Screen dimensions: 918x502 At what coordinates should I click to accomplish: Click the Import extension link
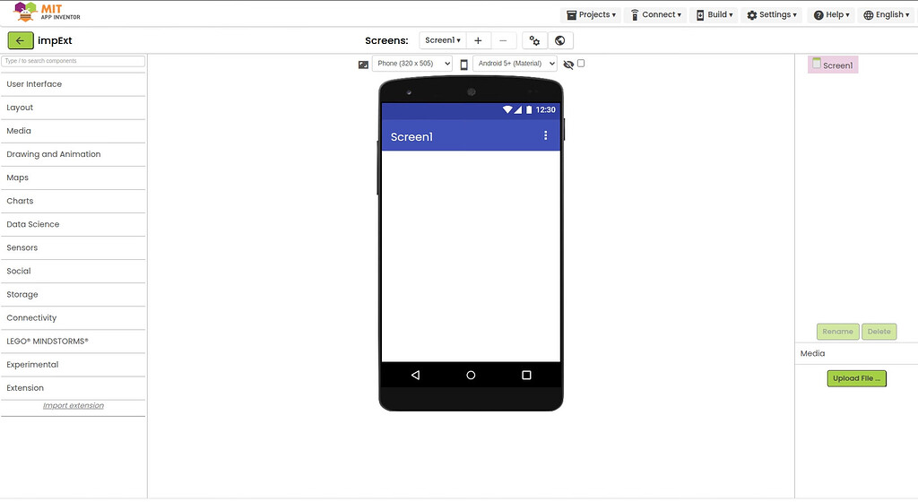74,406
